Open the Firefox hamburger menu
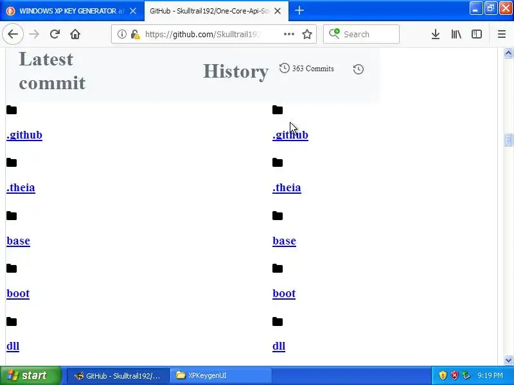Screen dimensions: 514x385 point(502,34)
